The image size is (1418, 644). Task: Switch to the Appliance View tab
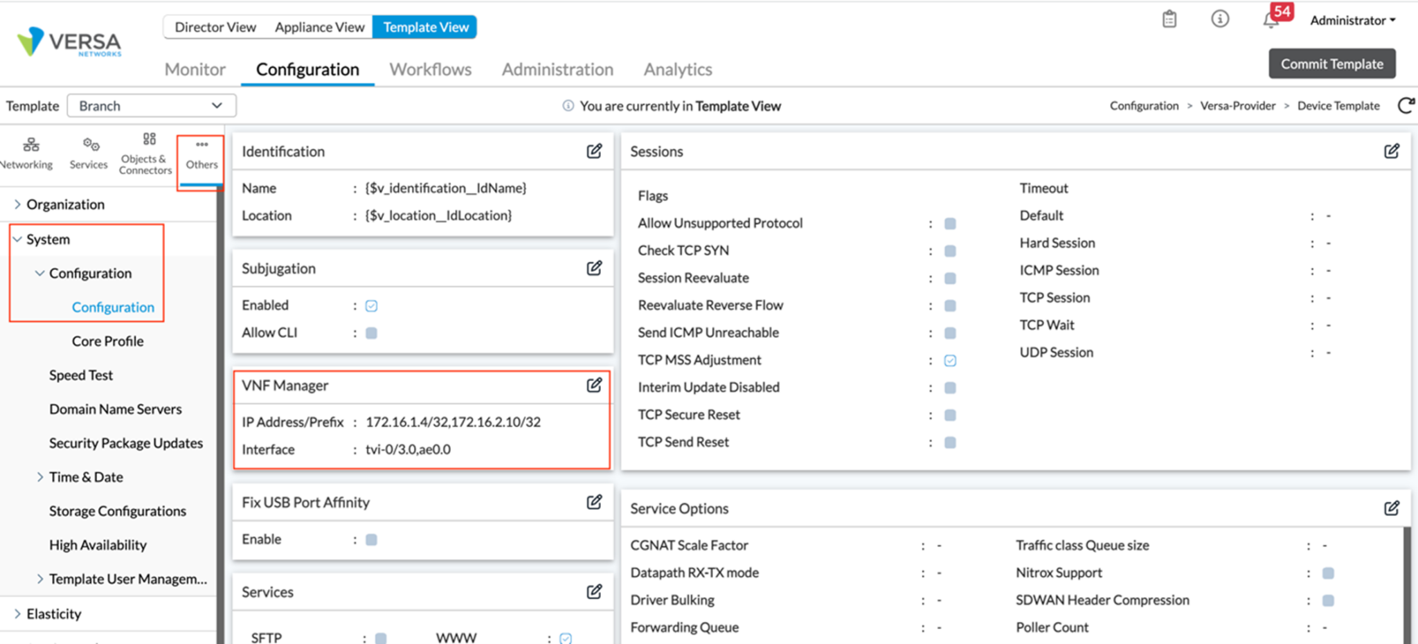point(319,27)
